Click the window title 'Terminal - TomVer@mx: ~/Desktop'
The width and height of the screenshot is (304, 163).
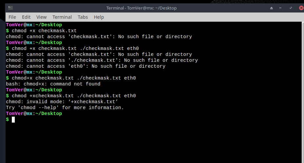[x=141, y=8]
